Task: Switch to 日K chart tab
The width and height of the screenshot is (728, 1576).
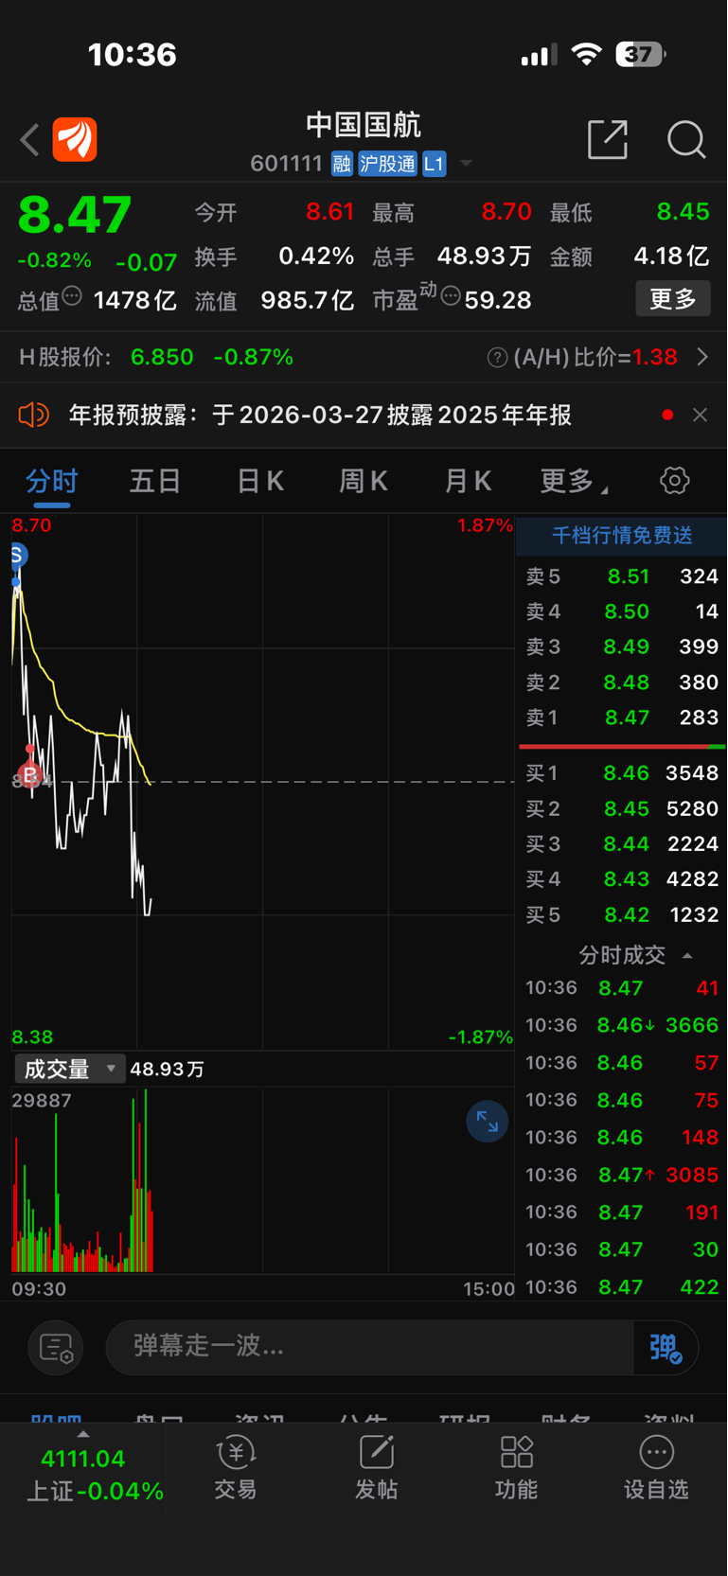Action: (260, 481)
